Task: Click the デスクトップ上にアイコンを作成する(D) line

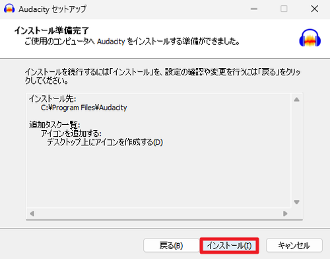Action: coord(105,142)
